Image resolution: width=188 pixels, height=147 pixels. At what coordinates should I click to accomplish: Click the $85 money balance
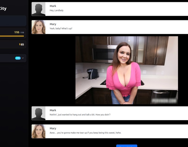pyautogui.click(x=21, y=44)
